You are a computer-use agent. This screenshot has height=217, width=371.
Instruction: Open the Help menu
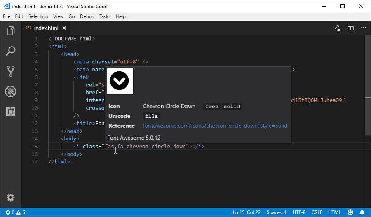121,16
